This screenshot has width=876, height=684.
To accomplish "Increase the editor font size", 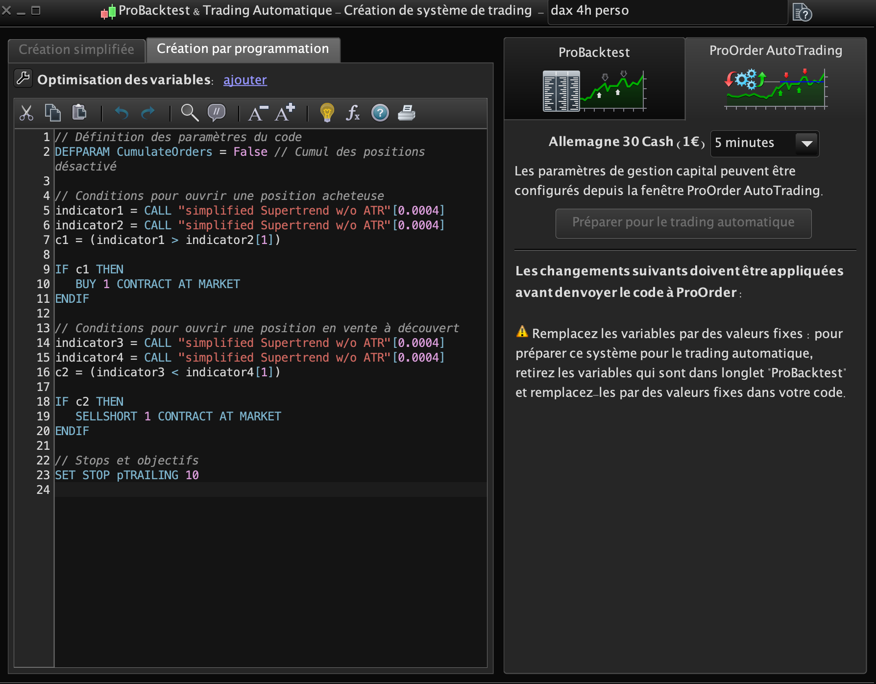I will 285,113.
